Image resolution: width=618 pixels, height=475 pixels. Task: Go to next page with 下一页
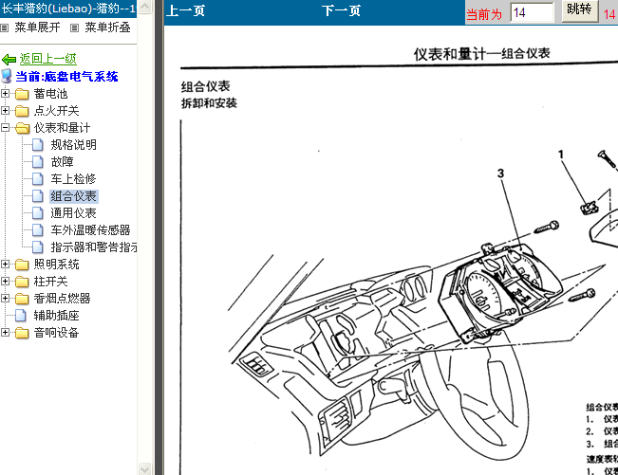[x=341, y=10]
